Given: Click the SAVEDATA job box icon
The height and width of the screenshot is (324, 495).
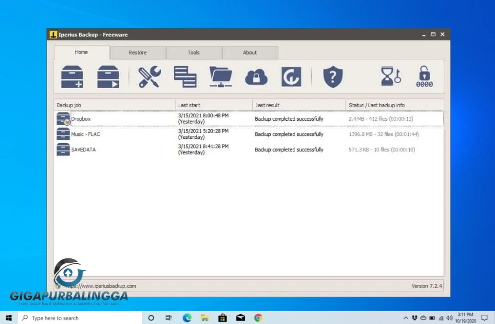Looking at the screenshot, I should [x=63, y=149].
